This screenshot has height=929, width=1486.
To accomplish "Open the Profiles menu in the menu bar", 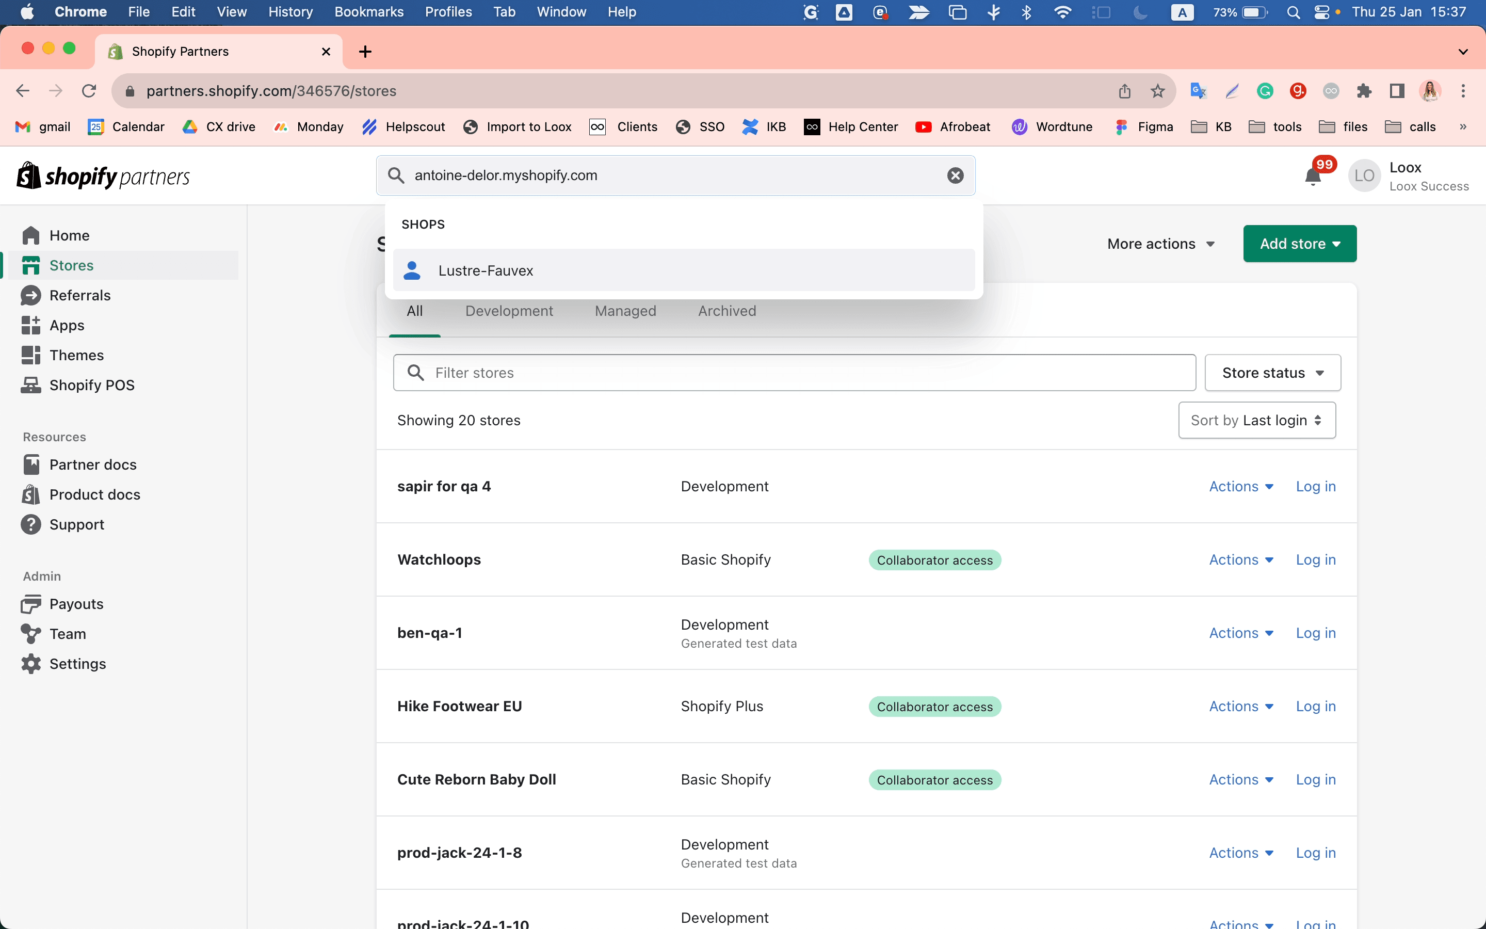I will 448,12.
